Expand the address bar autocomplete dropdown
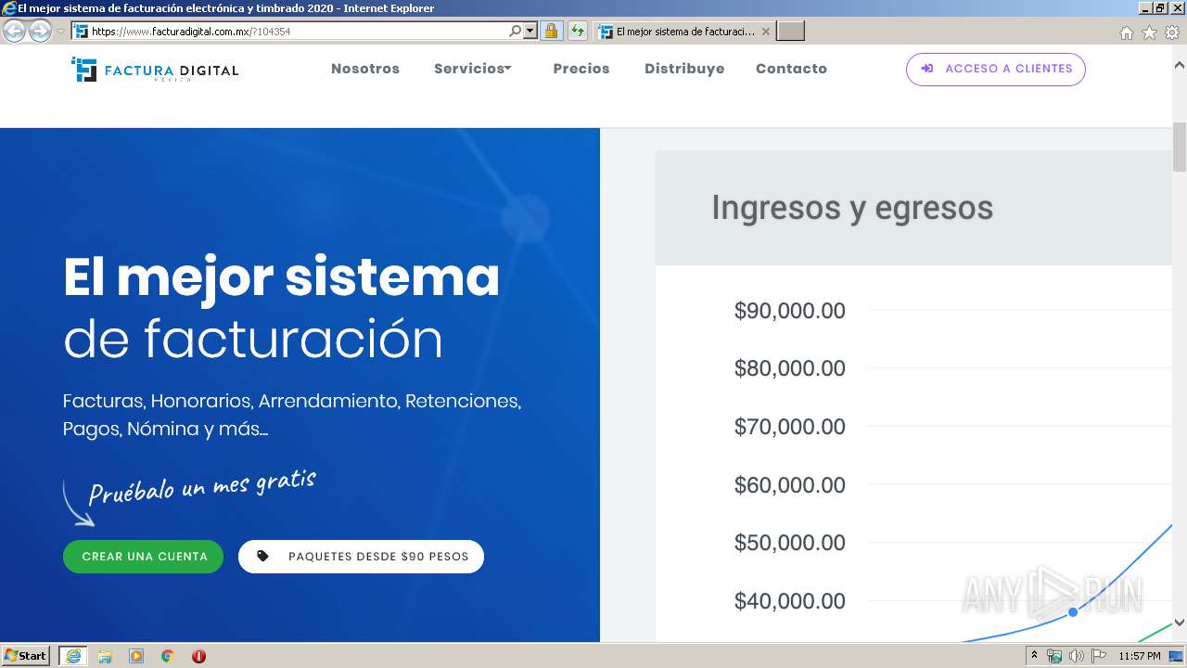This screenshot has height=668, width=1187. [x=530, y=32]
